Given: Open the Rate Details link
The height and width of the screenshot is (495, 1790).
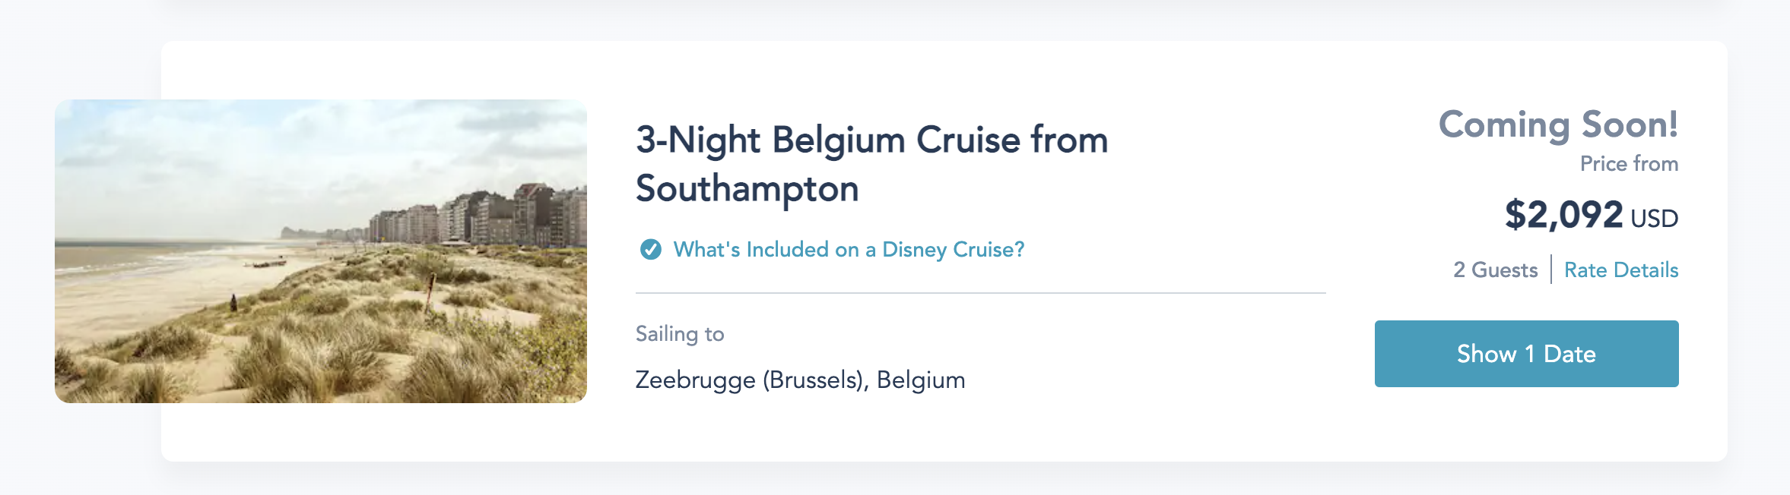Looking at the screenshot, I should [x=1620, y=270].
